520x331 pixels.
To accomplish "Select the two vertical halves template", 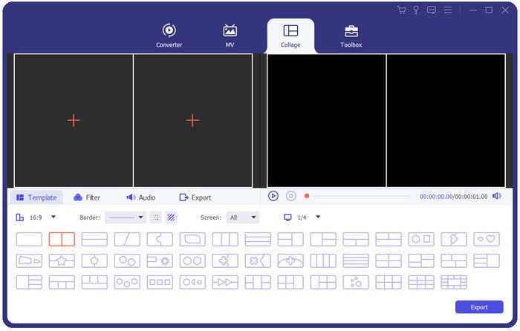I will 62,239.
